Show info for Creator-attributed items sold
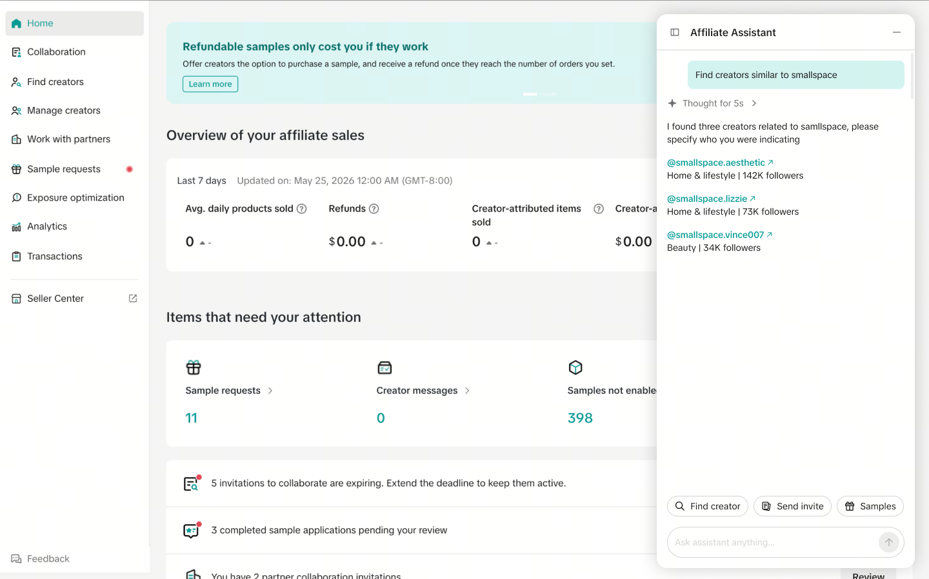The width and height of the screenshot is (929, 579). (x=599, y=209)
